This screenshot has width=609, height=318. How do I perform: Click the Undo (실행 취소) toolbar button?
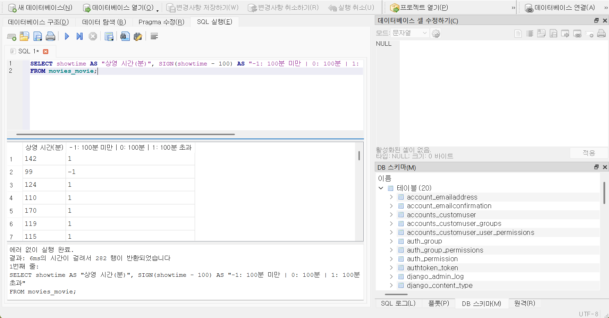[x=351, y=7]
